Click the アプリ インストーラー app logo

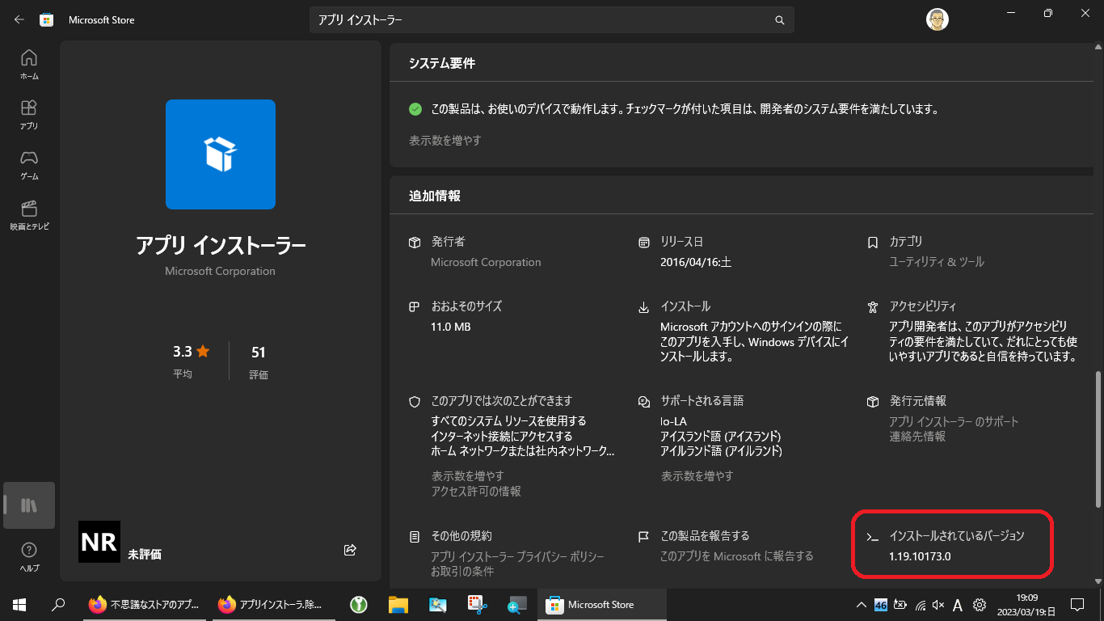[221, 154]
